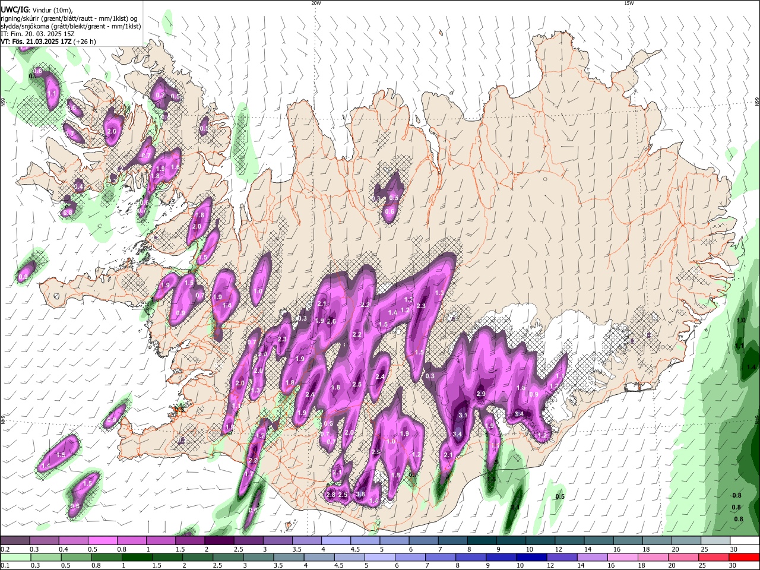The width and height of the screenshot is (760, 570).
Task: Click the "15W" longitude label
Action: pos(629,3)
